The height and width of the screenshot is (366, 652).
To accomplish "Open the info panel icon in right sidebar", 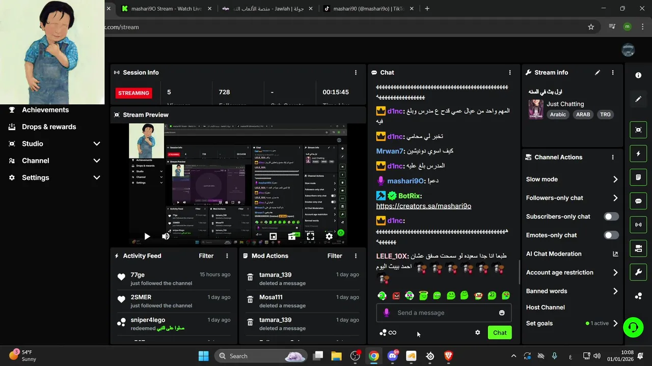I will click(x=638, y=75).
